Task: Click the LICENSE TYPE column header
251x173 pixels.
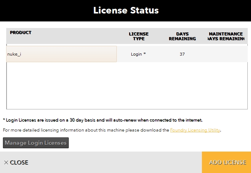Action: click(x=139, y=36)
